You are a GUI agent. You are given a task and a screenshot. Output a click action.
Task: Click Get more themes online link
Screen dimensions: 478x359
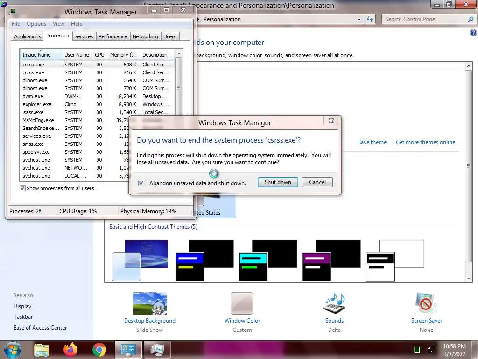425,142
